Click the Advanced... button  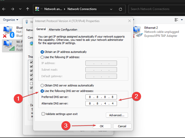pyautogui.click(x=117, y=115)
